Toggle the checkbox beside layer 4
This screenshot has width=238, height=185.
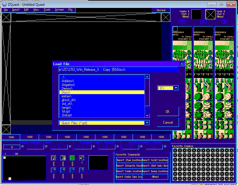tap(118, 146)
